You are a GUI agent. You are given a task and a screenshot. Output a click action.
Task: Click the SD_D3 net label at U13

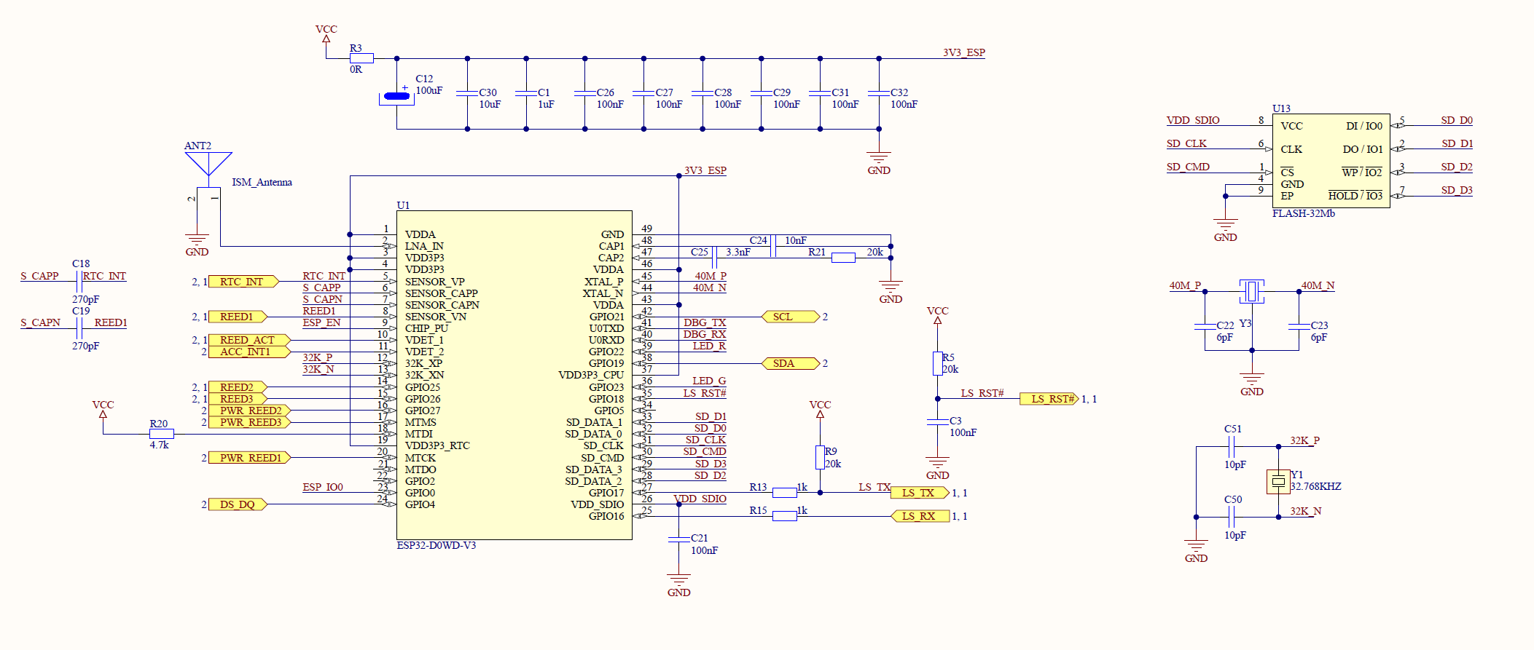(1457, 190)
